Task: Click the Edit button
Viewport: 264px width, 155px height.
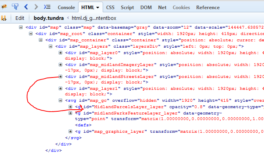Action: pos(20,18)
